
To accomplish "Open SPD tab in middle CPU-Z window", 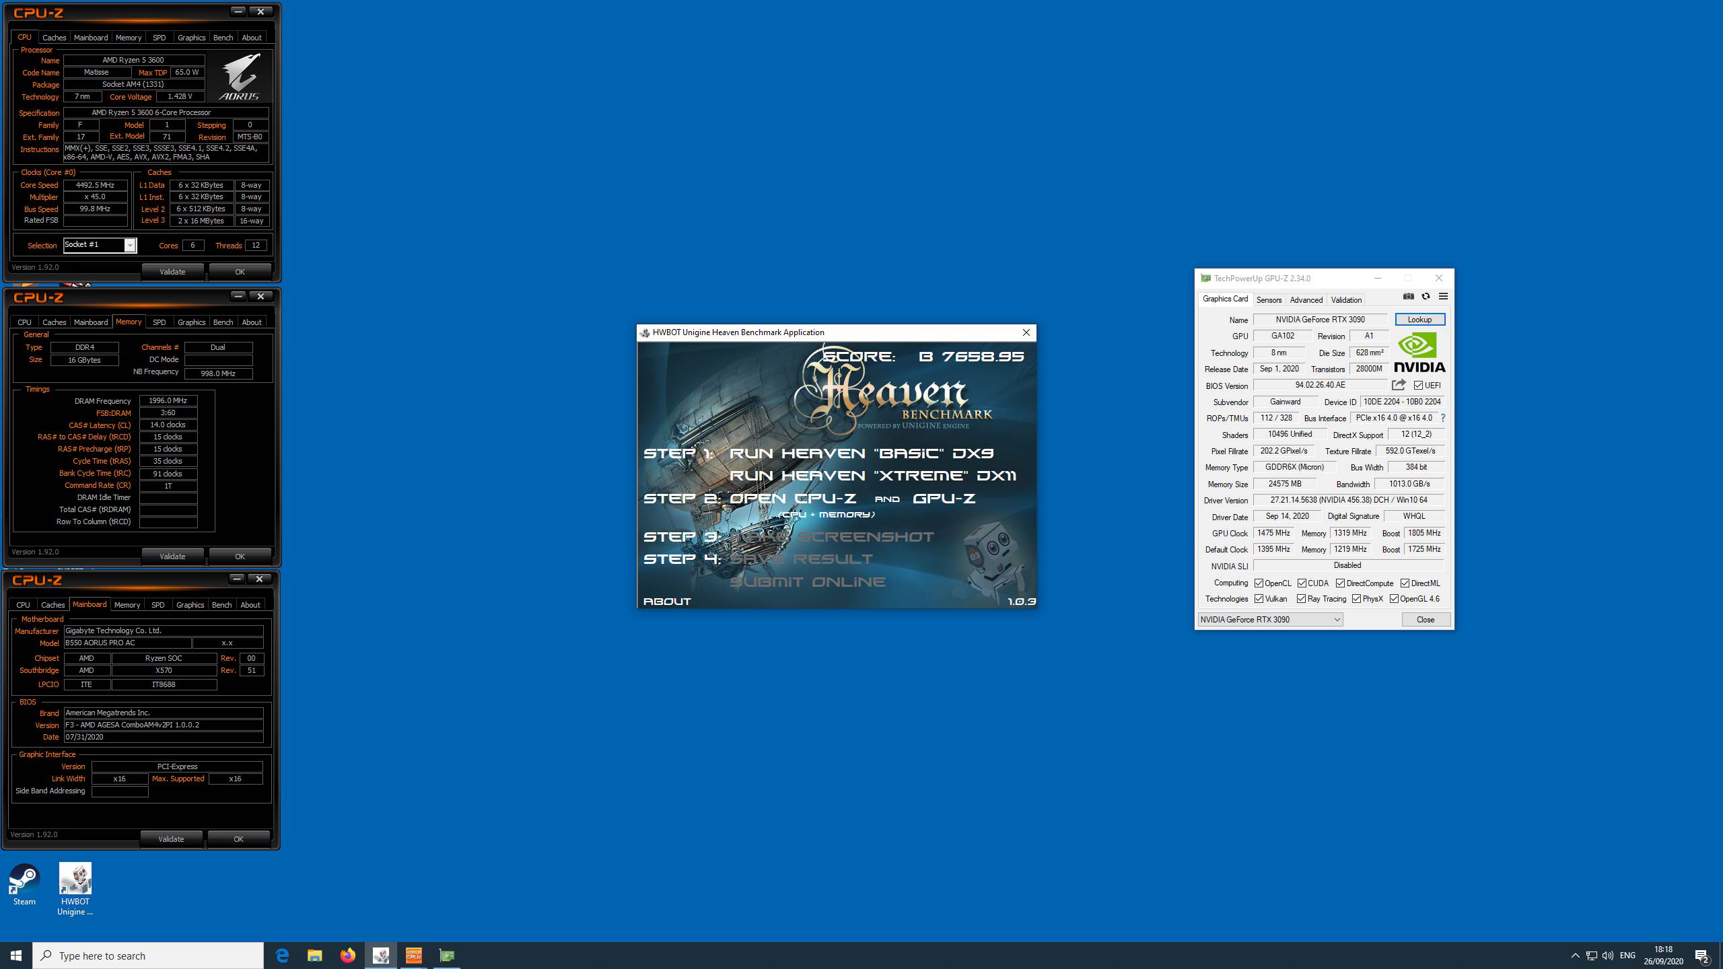I will pyautogui.click(x=159, y=322).
